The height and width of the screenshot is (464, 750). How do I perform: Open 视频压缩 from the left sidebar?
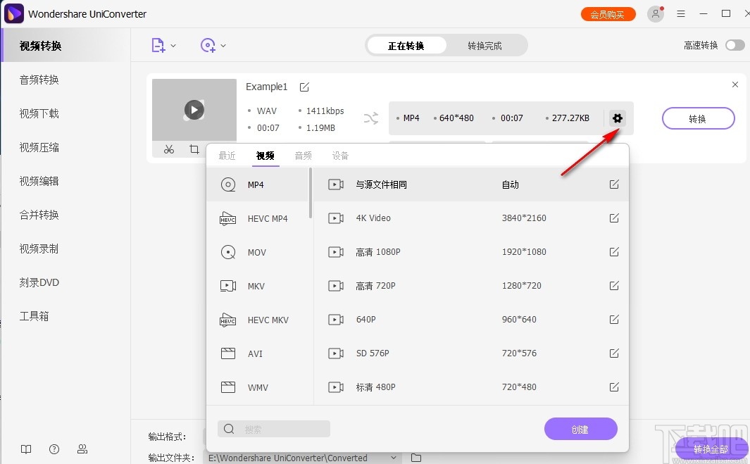(x=39, y=146)
